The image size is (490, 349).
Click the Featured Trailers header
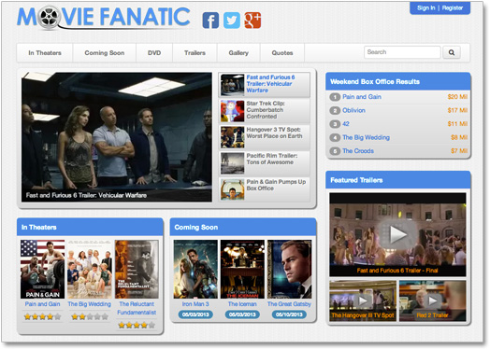point(398,180)
